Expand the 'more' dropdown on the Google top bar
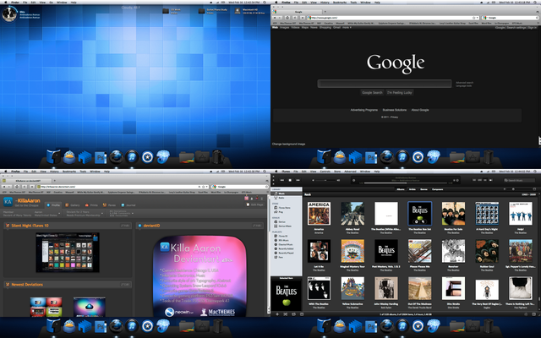The height and width of the screenshot is (338, 541). point(347,27)
